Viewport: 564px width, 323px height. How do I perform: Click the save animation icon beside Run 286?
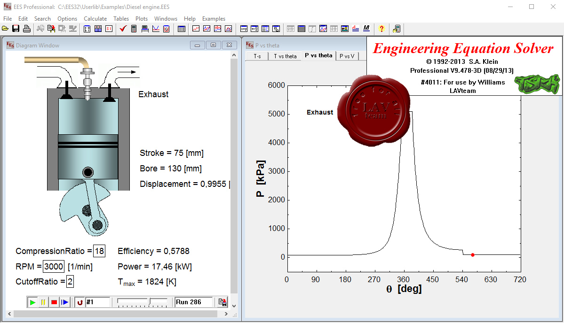pos(222,302)
